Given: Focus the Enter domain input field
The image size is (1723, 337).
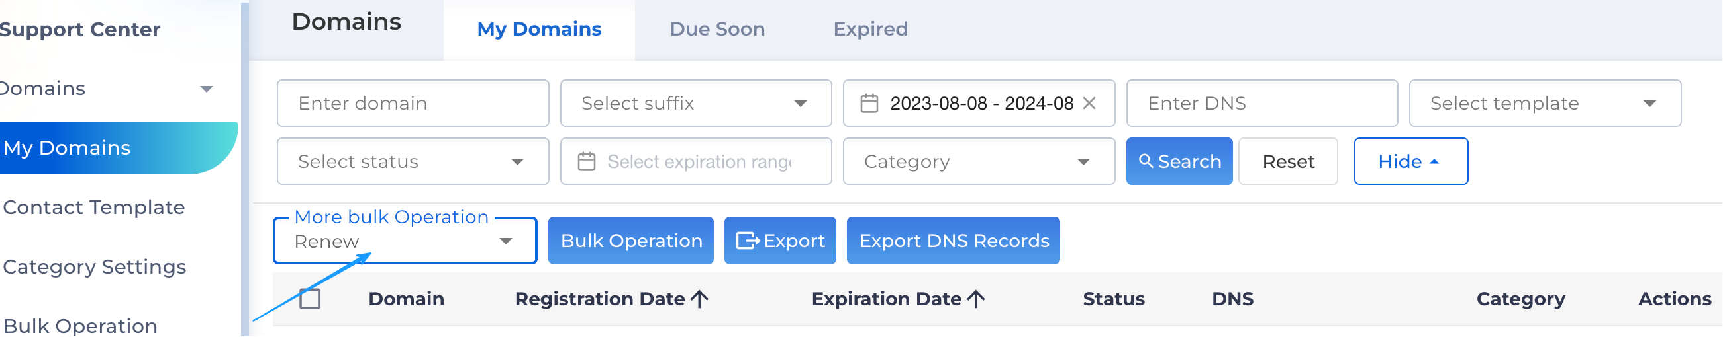Looking at the screenshot, I should [413, 104].
